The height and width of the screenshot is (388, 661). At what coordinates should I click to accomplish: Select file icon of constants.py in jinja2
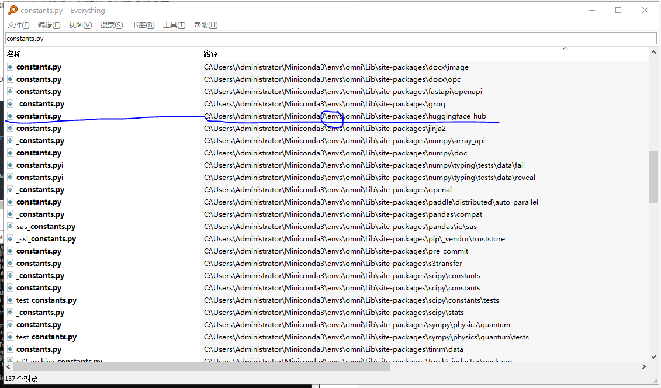[x=10, y=127]
